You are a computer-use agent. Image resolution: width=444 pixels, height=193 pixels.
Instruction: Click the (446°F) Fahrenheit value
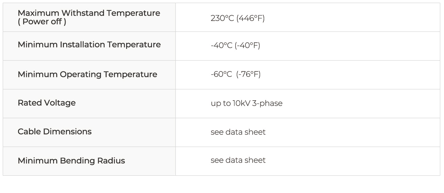(251, 18)
